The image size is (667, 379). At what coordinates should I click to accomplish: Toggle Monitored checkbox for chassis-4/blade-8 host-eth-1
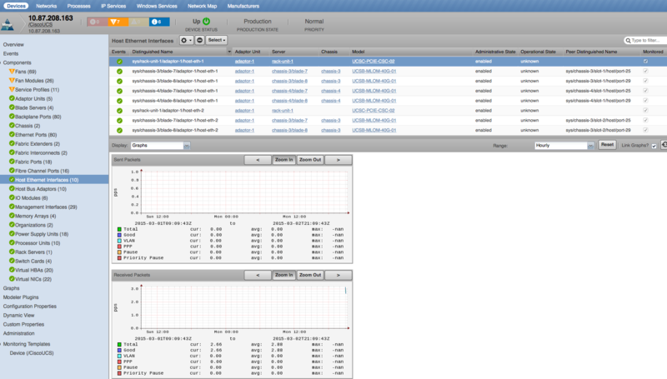pos(645,100)
